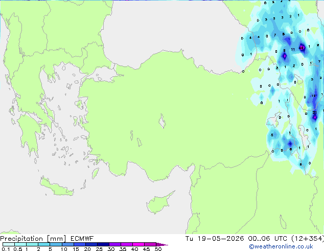This screenshot has height=251, width=324.
Task: Click the 5–10 mm legend color swatch
Action: pyautogui.click(x=56, y=244)
